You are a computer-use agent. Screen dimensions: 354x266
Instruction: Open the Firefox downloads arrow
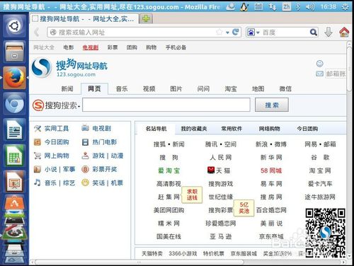[329, 32]
